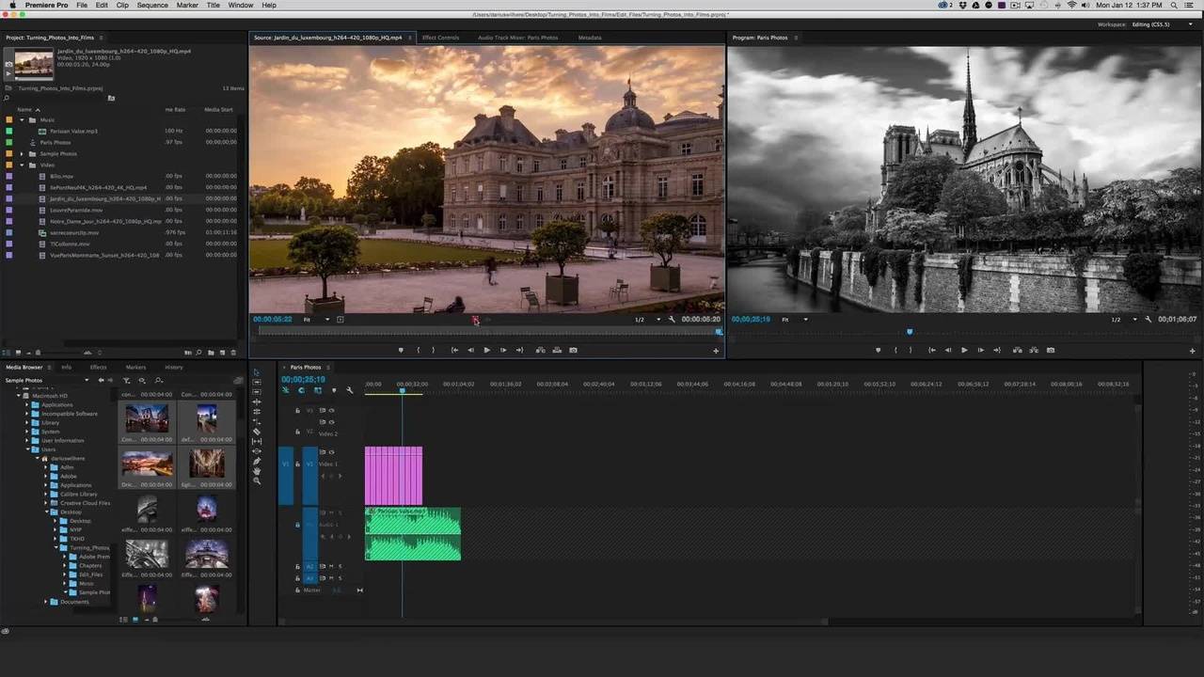Open the Sequence menu
The height and width of the screenshot is (677, 1204).
pos(152,5)
